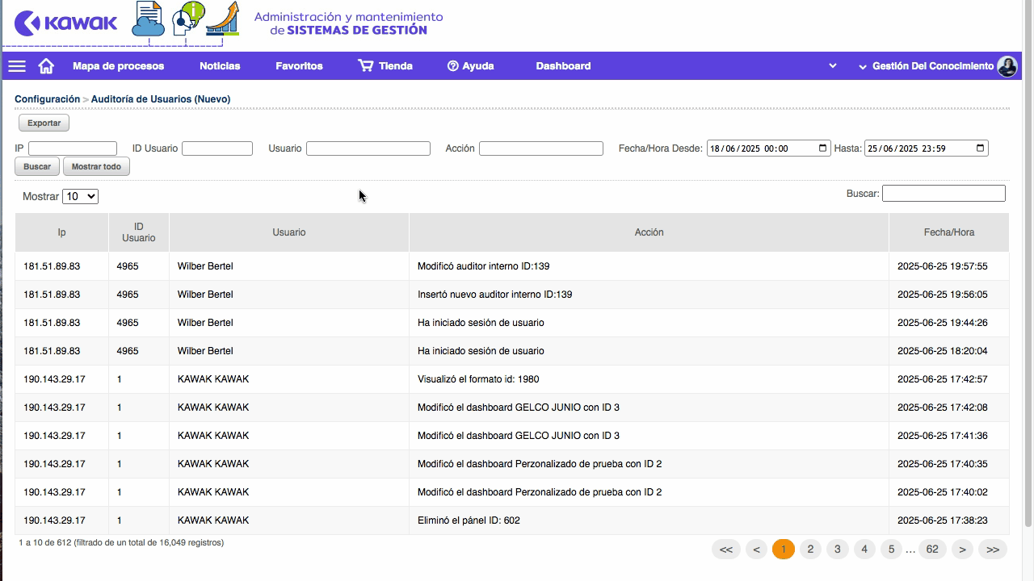
Task: Sort by Fecha/Hora column header
Action: pos(949,232)
